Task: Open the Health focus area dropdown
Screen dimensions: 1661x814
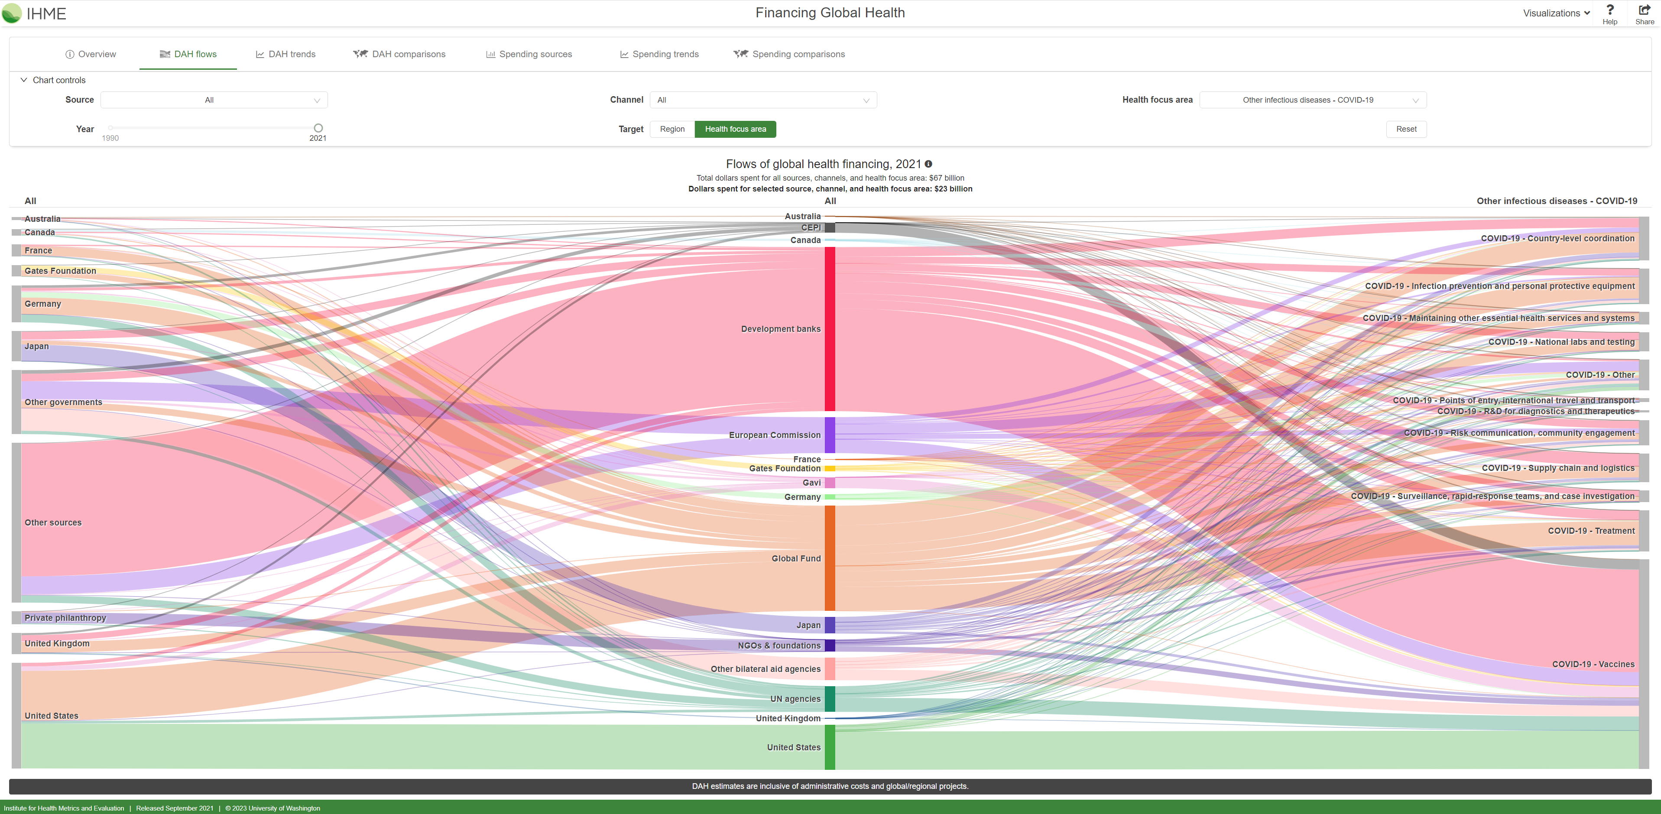Action: click(1313, 100)
